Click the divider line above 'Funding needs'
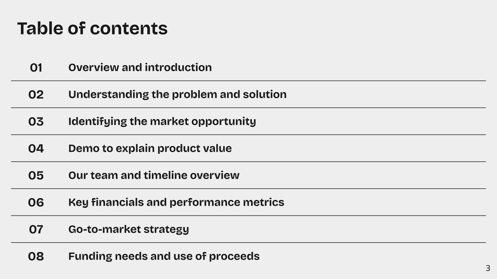Viewport: 497px width, 279px height. pos(248,242)
